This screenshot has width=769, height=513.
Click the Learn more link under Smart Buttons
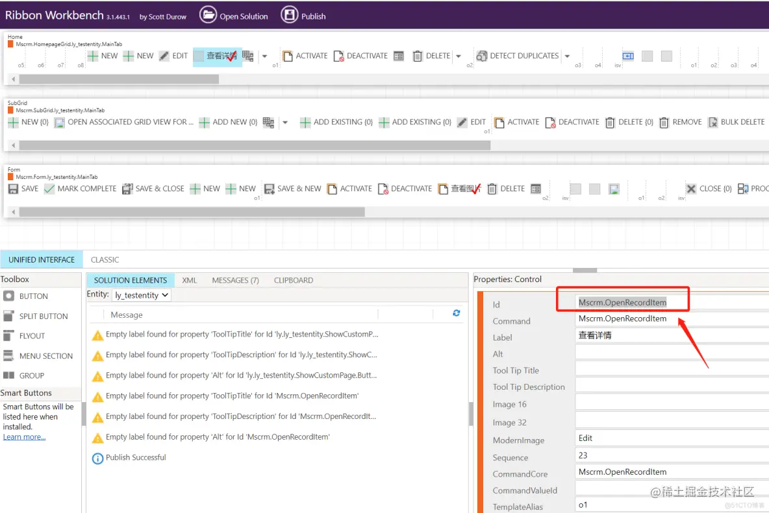23,436
